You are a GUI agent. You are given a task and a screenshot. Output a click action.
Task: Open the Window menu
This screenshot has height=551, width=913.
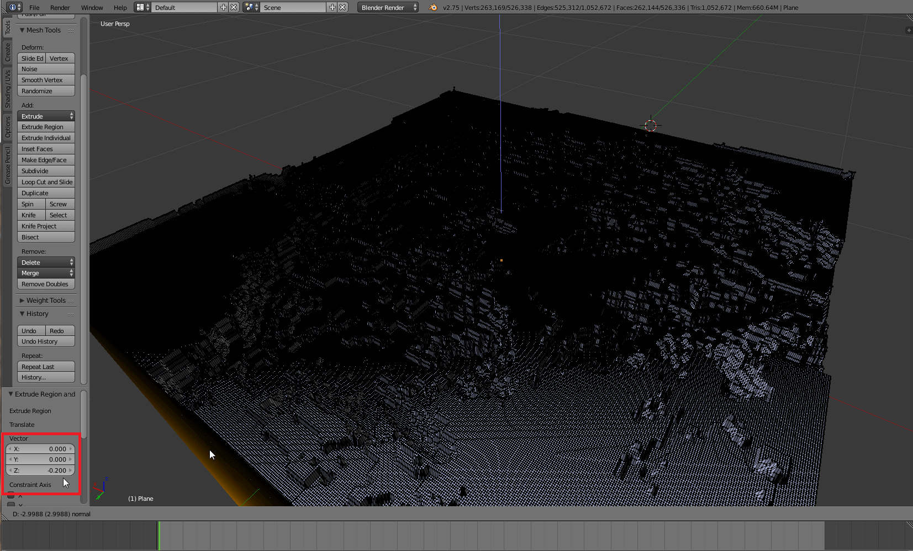click(x=92, y=7)
